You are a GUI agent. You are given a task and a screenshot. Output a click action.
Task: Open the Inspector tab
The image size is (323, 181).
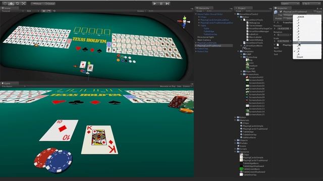click(x=282, y=8)
